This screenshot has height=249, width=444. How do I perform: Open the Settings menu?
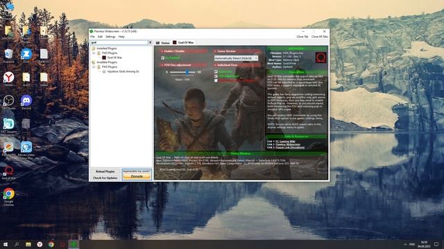(110, 37)
